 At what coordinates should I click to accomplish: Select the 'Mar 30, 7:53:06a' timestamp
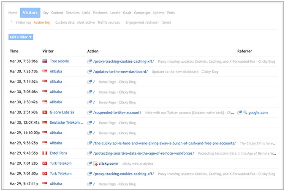(x=24, y=61)
